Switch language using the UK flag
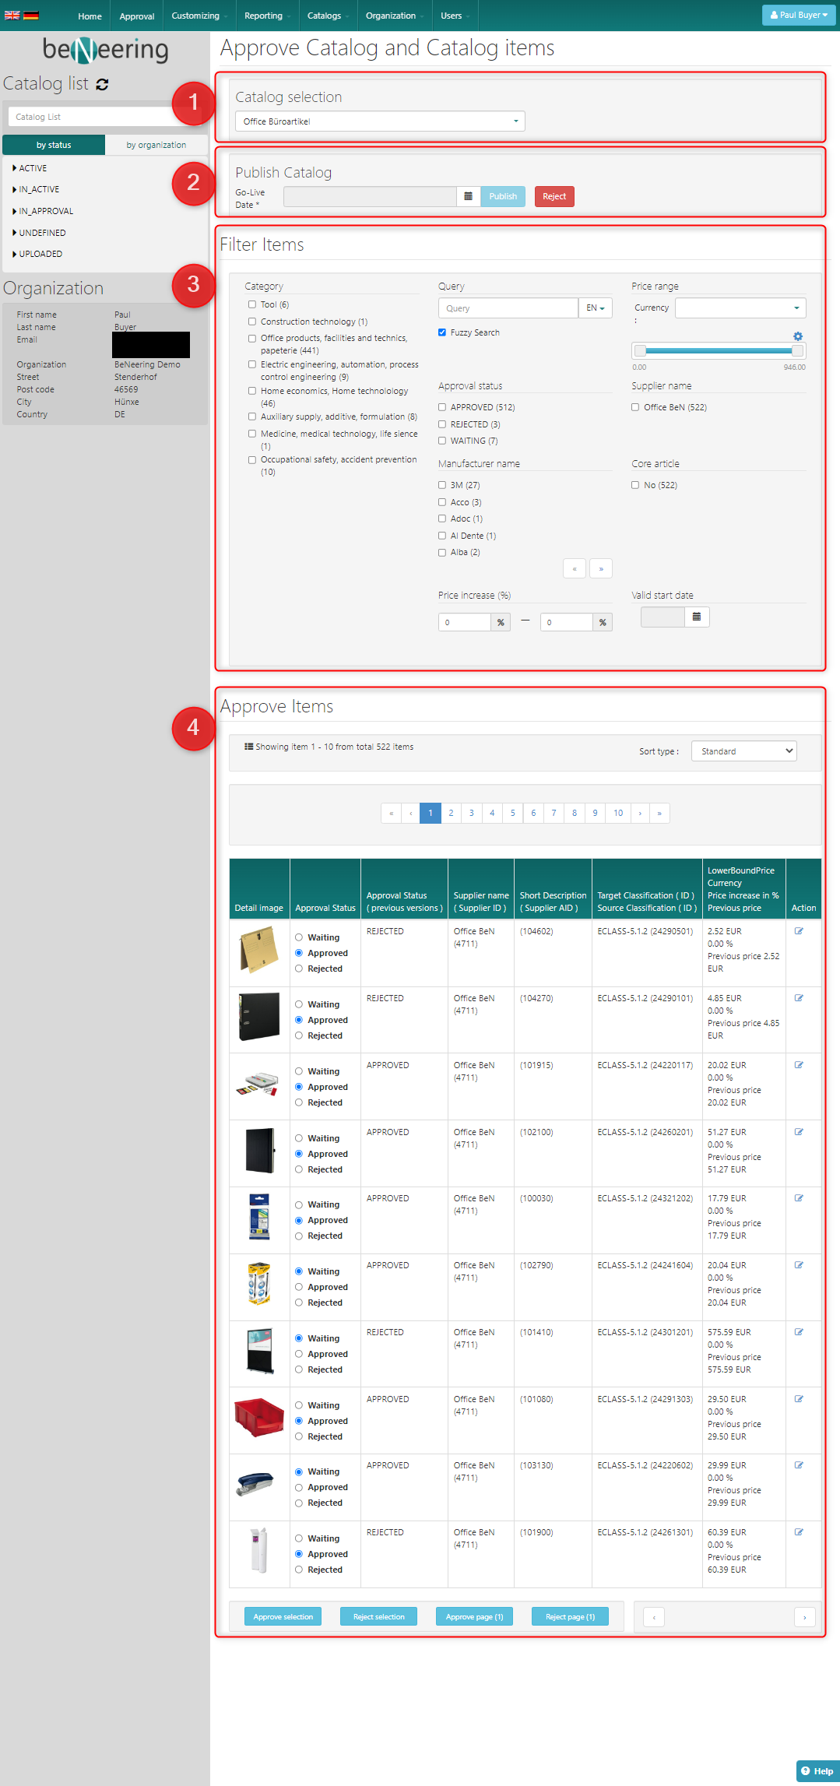 12,15
